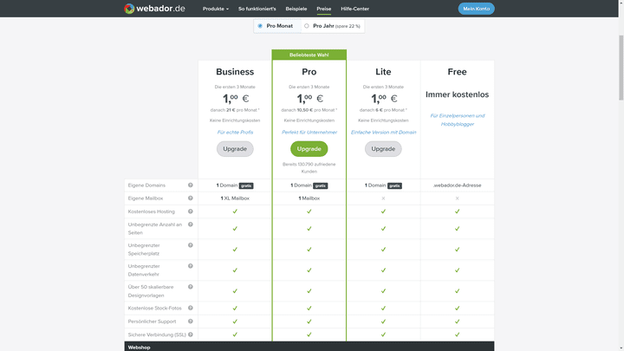
Task: Show help for Sichere Verbindung (SSL)
Action: pos(191,334)
